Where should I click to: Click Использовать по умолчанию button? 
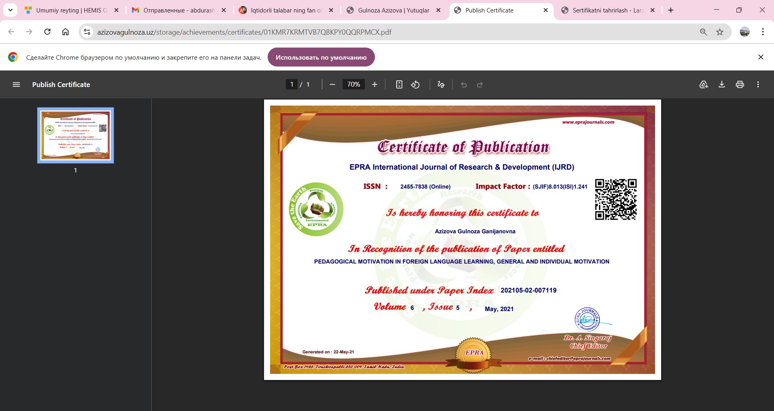pyautogui.click(x=321, y=57)
